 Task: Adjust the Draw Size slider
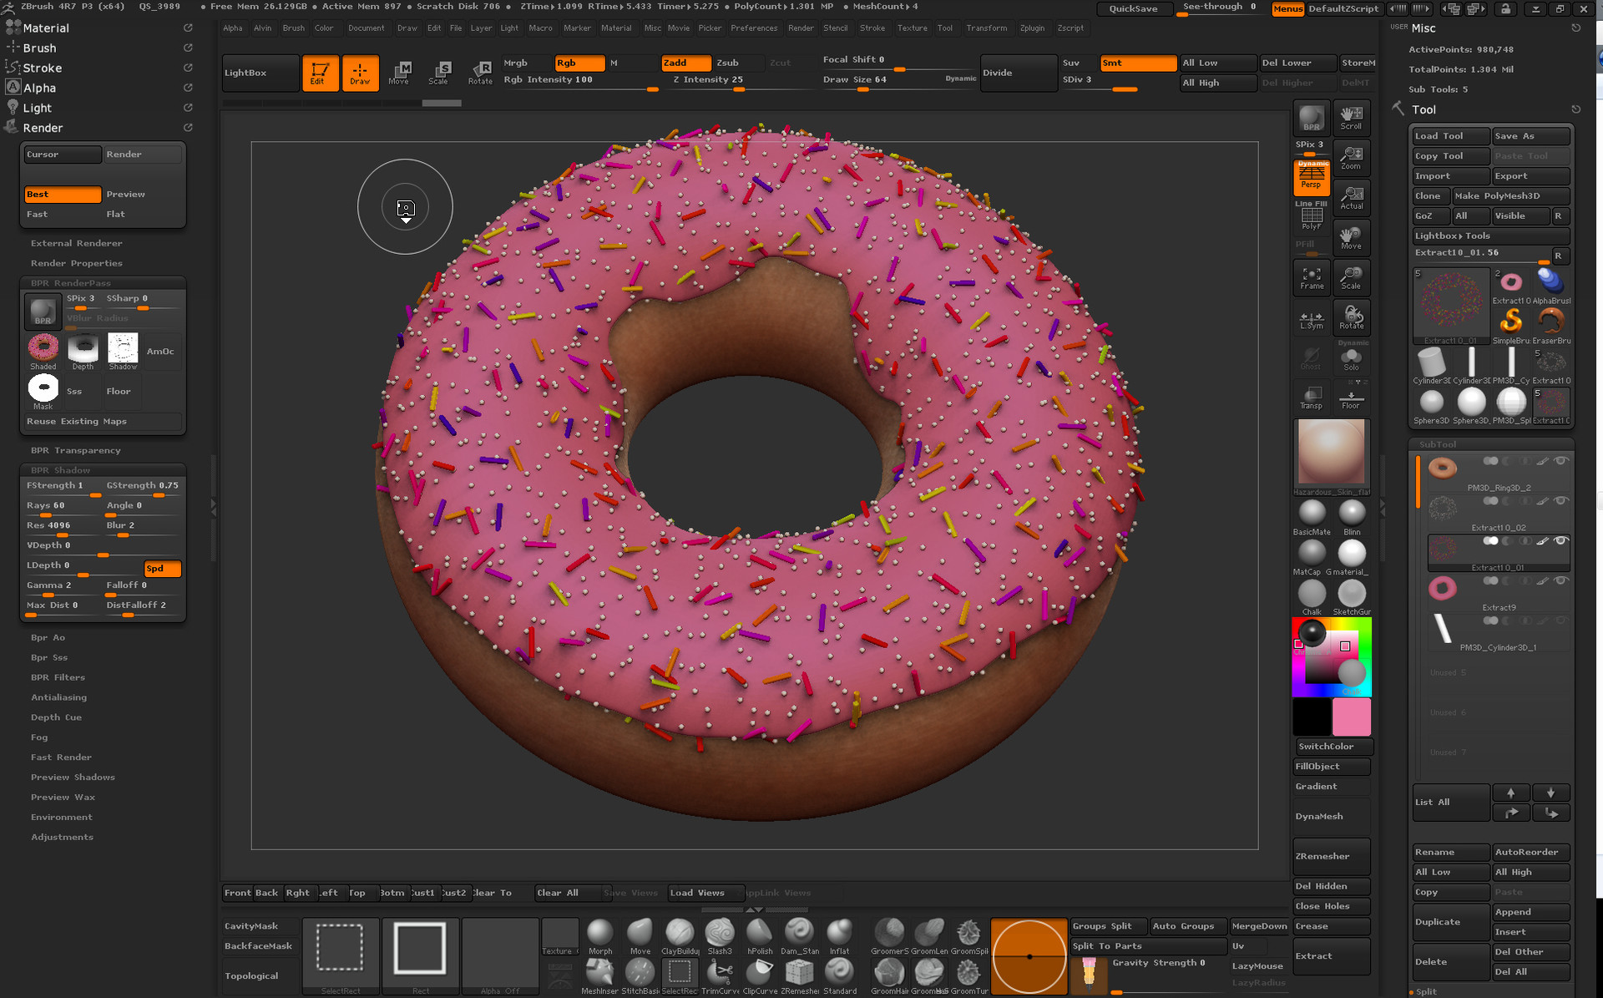pos(864,89)
